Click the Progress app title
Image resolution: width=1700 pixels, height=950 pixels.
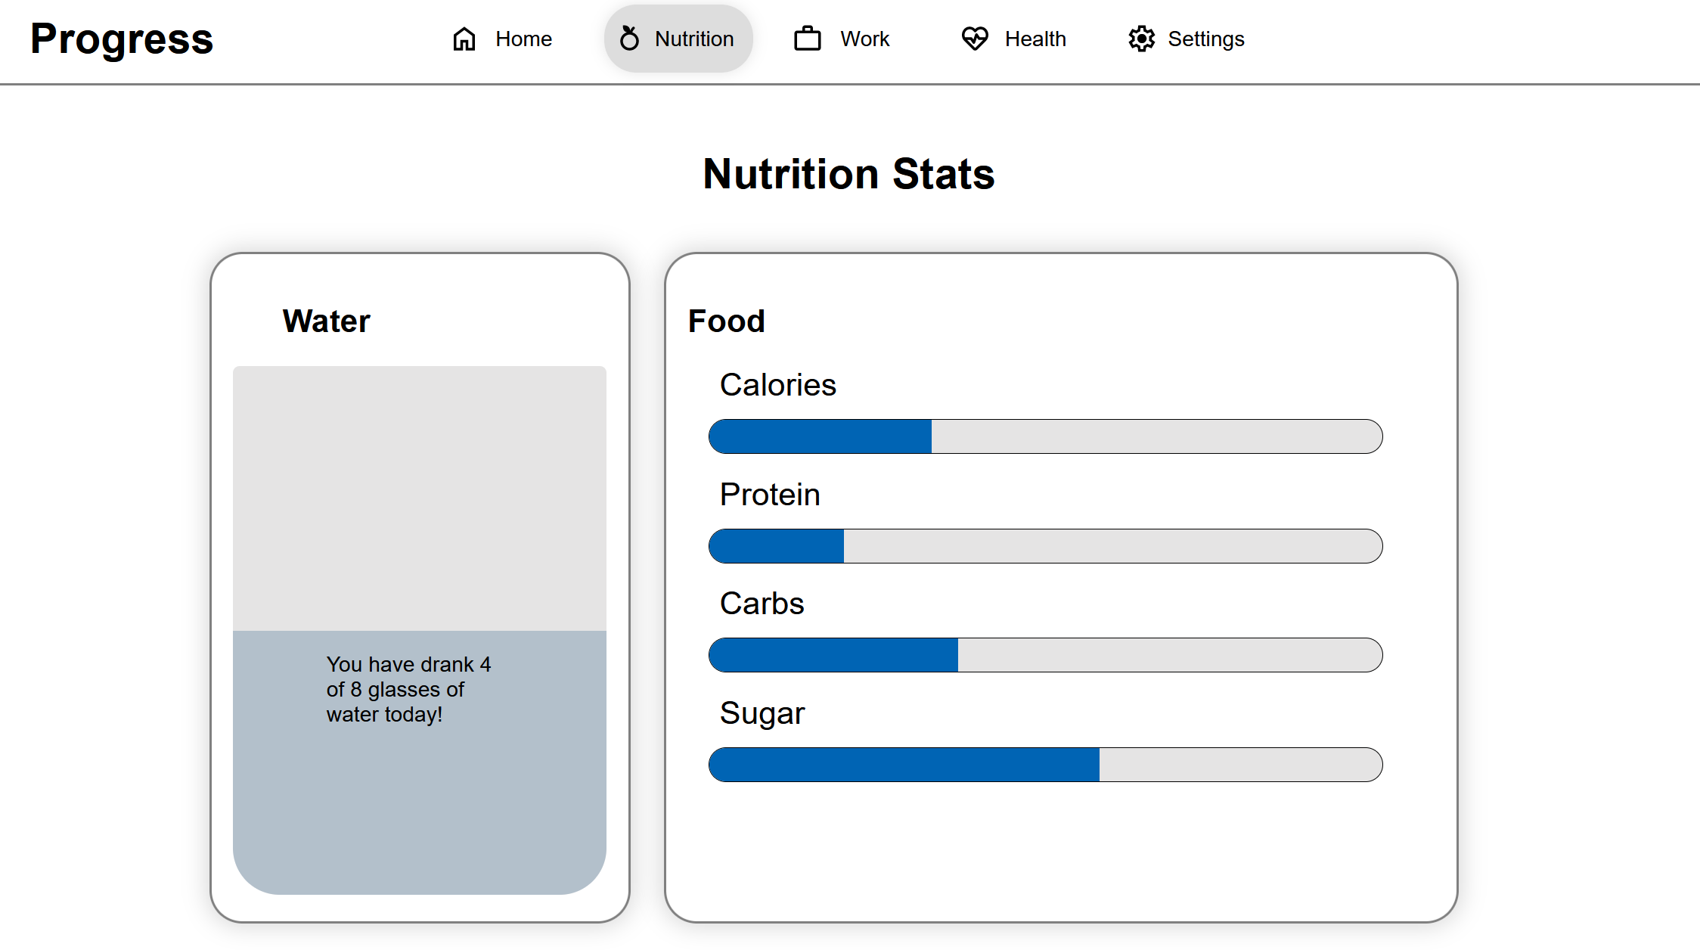(122, 39)
